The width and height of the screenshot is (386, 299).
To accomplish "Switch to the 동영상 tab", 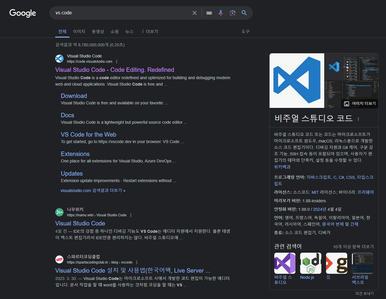I will point(98,31).
